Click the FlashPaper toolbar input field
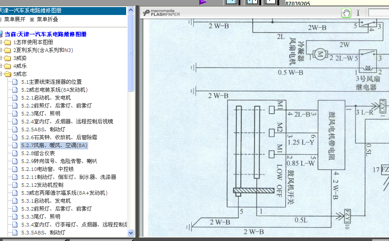The width and height of the screenshot is (389, 241). 378,13
